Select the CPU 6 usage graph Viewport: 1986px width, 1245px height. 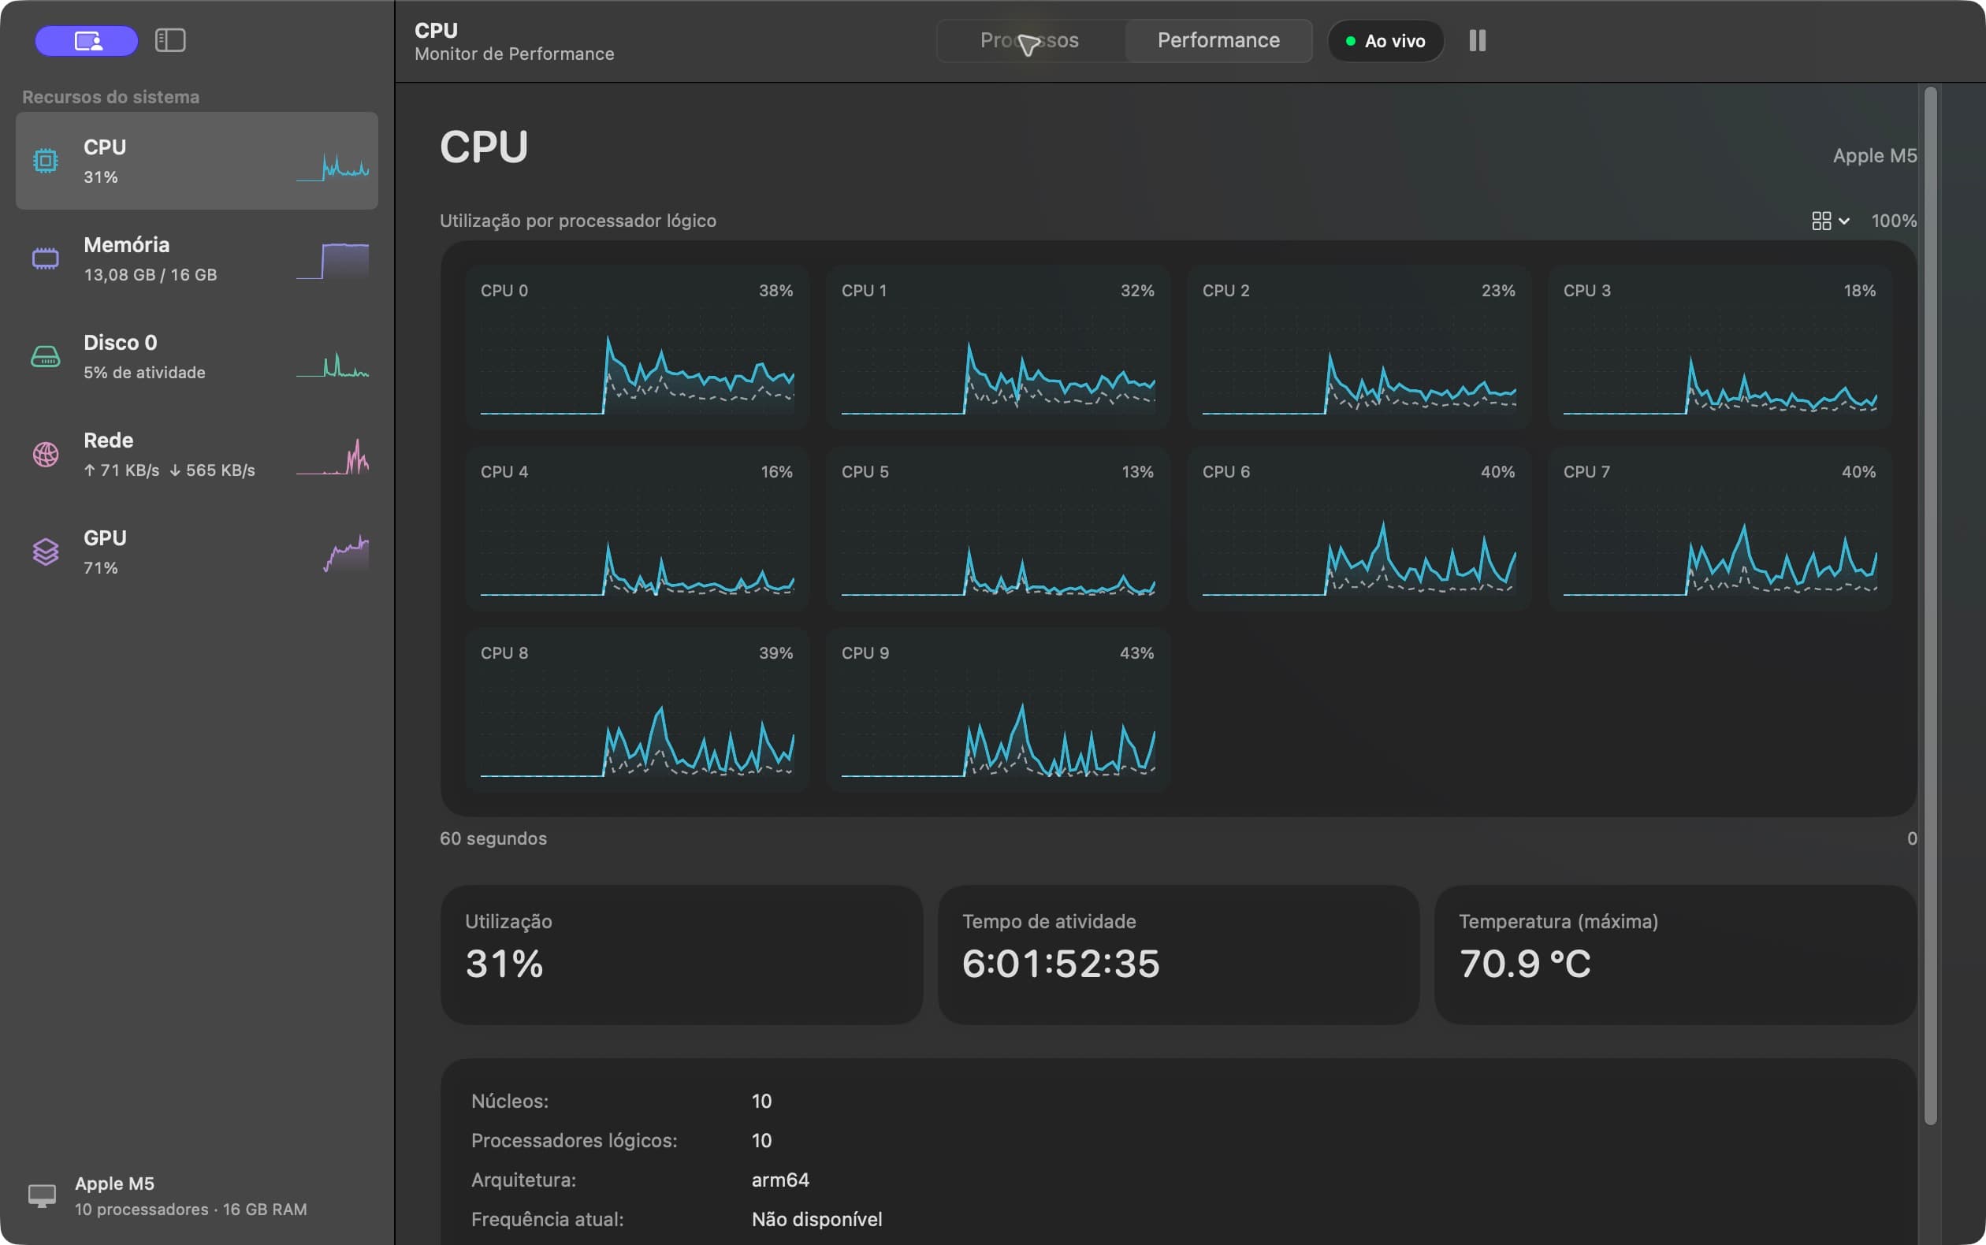pos(1359,528)
